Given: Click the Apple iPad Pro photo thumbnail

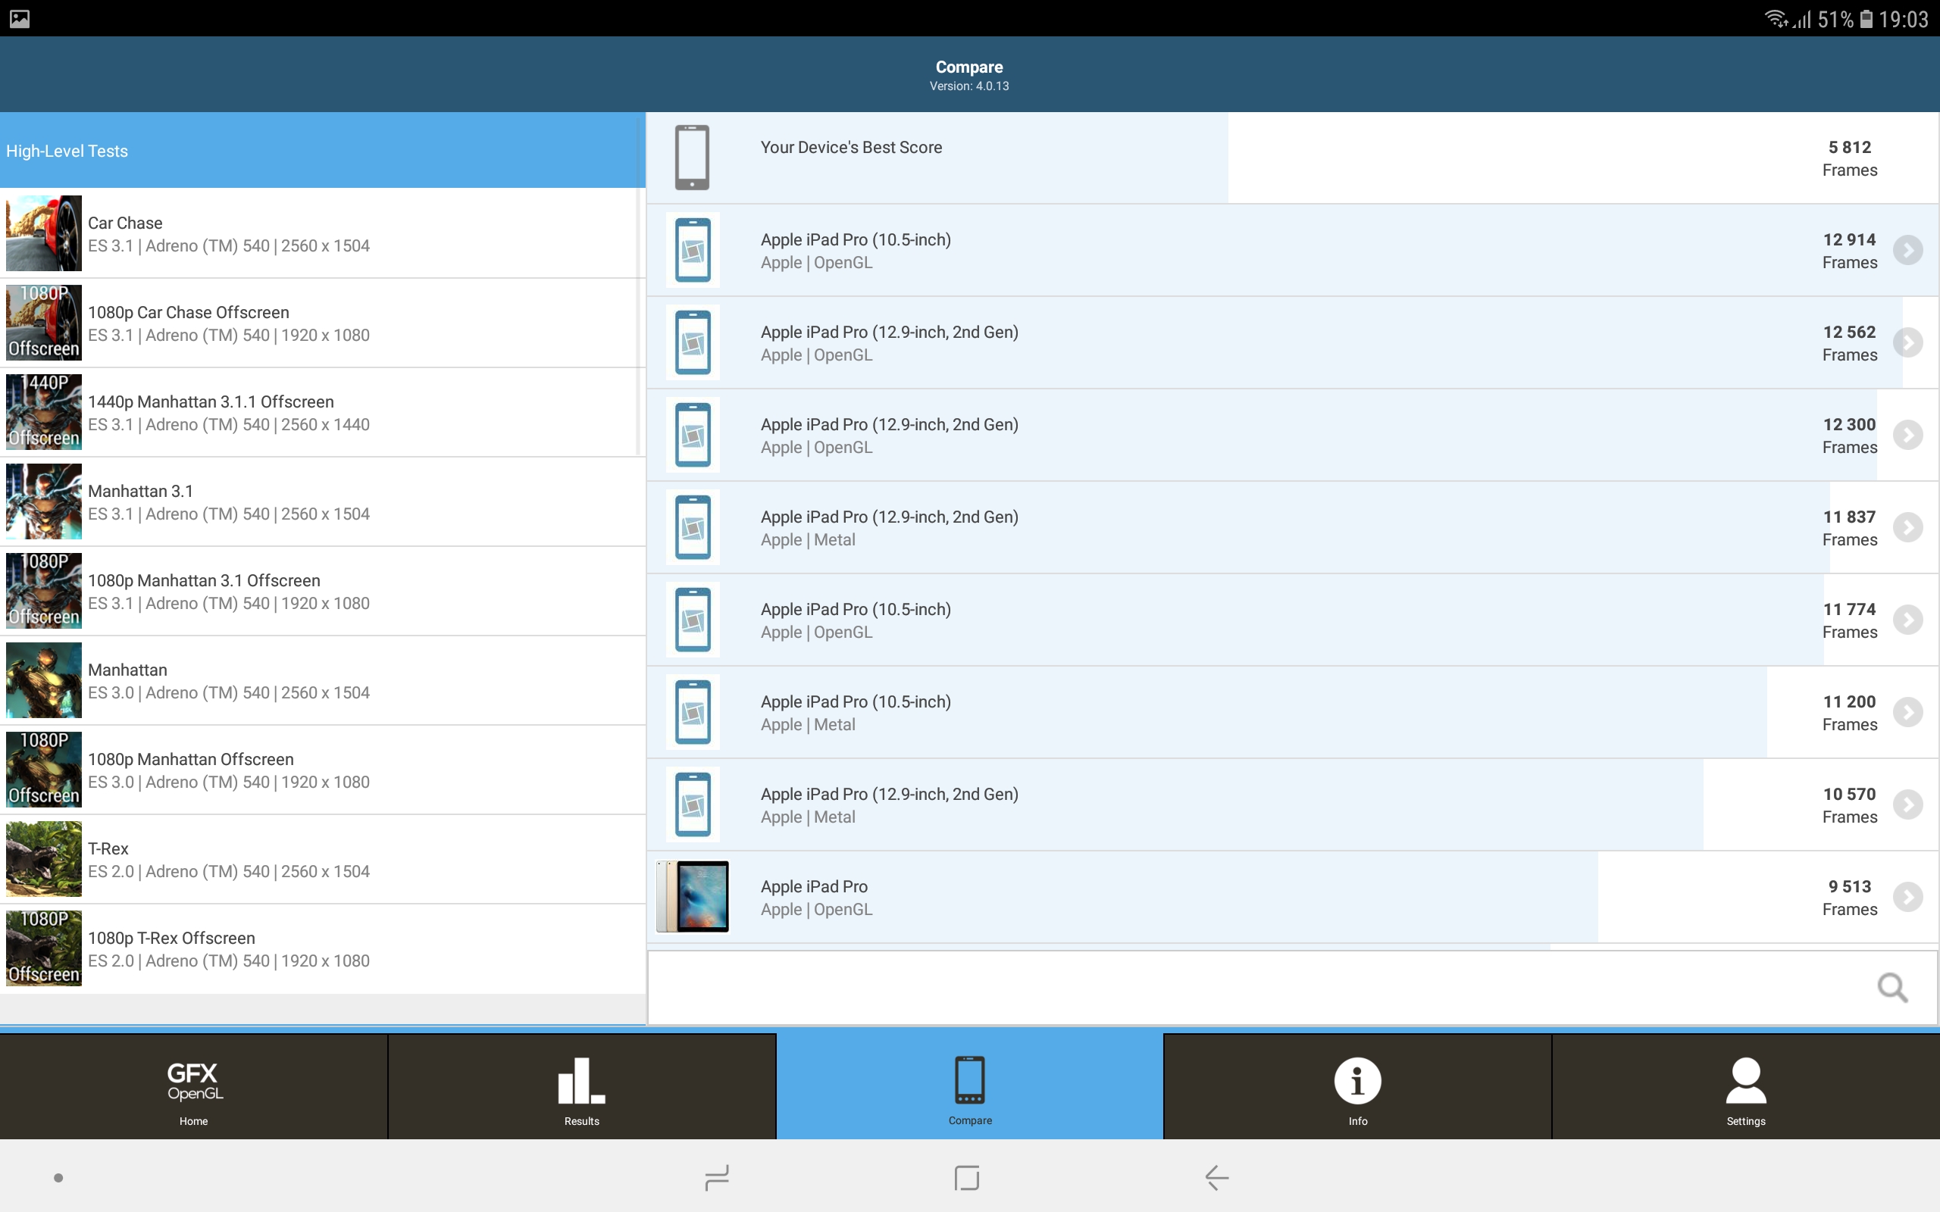Looking at the screenshot, I should tap(693, 896).
